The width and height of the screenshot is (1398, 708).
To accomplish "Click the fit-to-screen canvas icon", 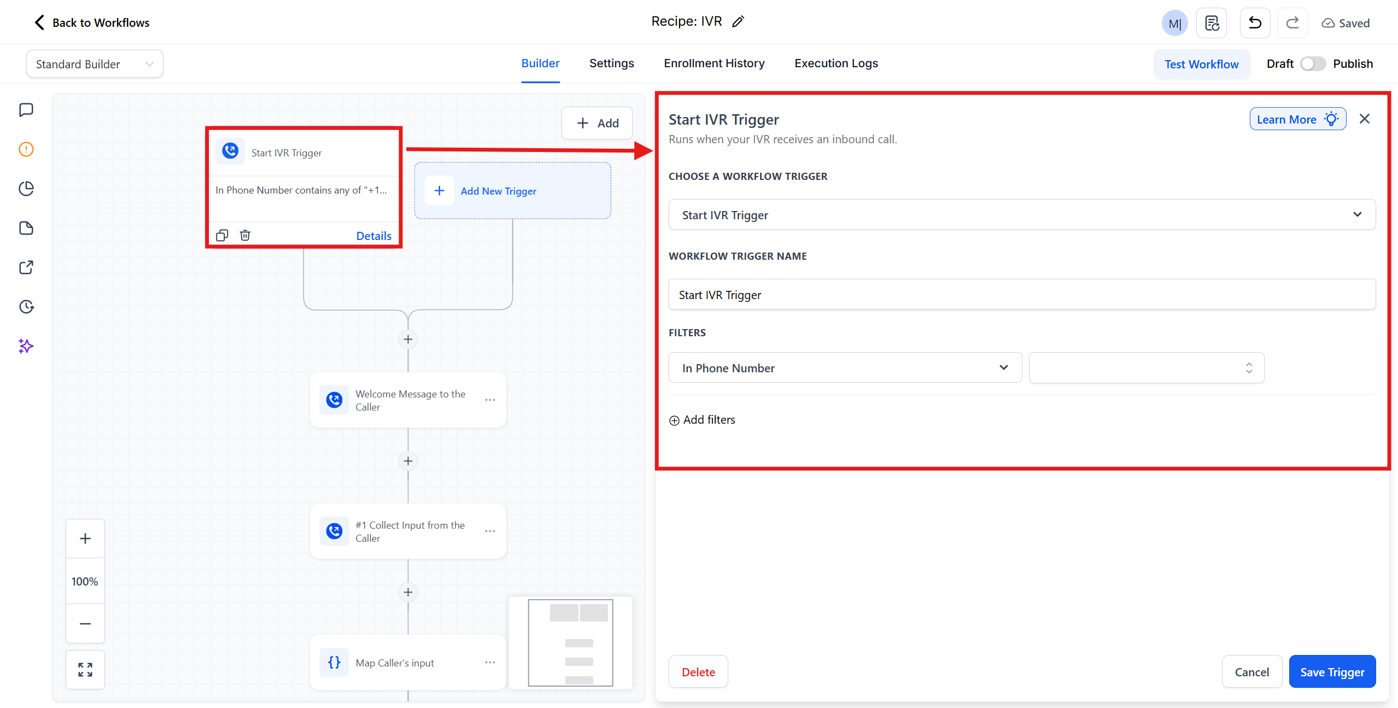I will tap(85, 669).
